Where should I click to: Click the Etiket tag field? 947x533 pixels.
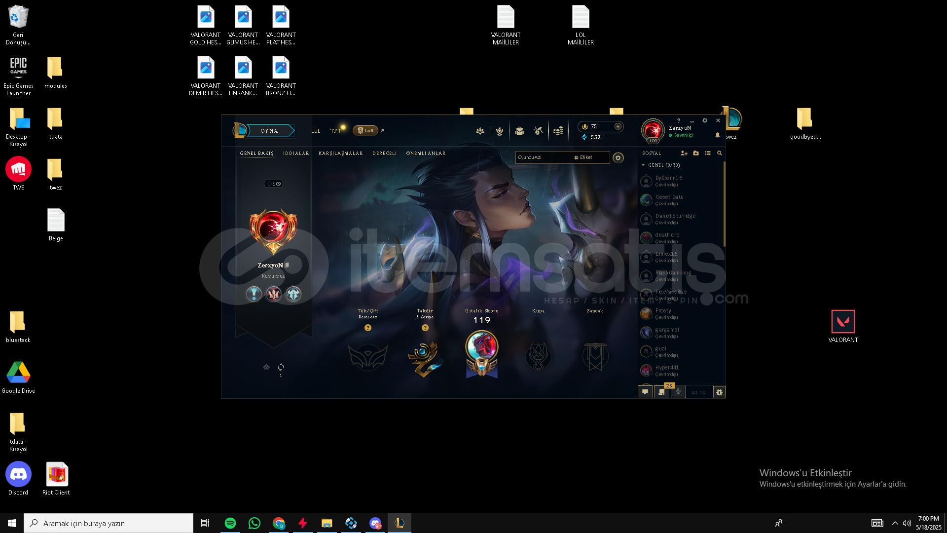(591, 157)
